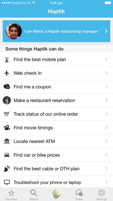Tap the fork and knife restaurant icon

[x=7, y=100]
